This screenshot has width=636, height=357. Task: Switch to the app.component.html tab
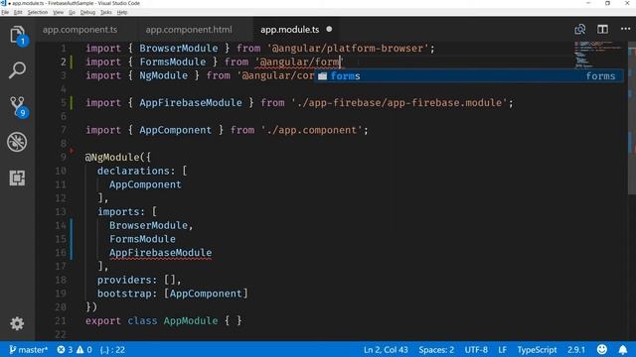pyautogui.click(x=189, y=30)
